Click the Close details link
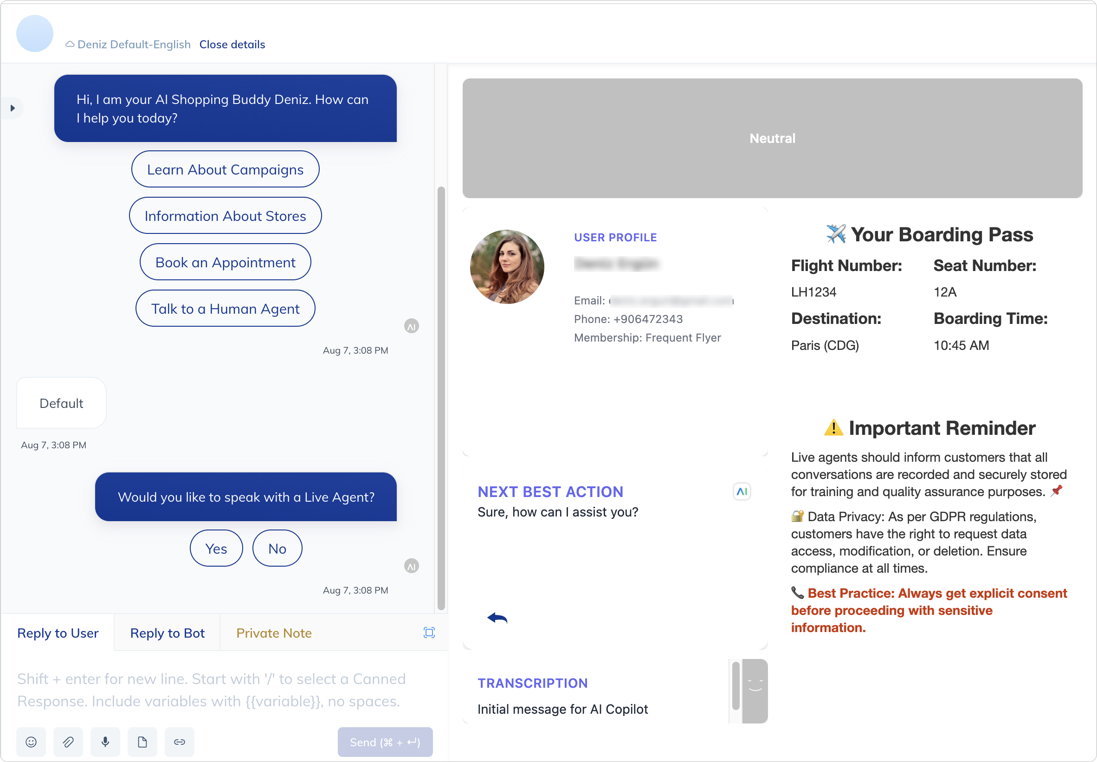The height and width of the screenshot is (762, 1097). (x=232, y=45)
